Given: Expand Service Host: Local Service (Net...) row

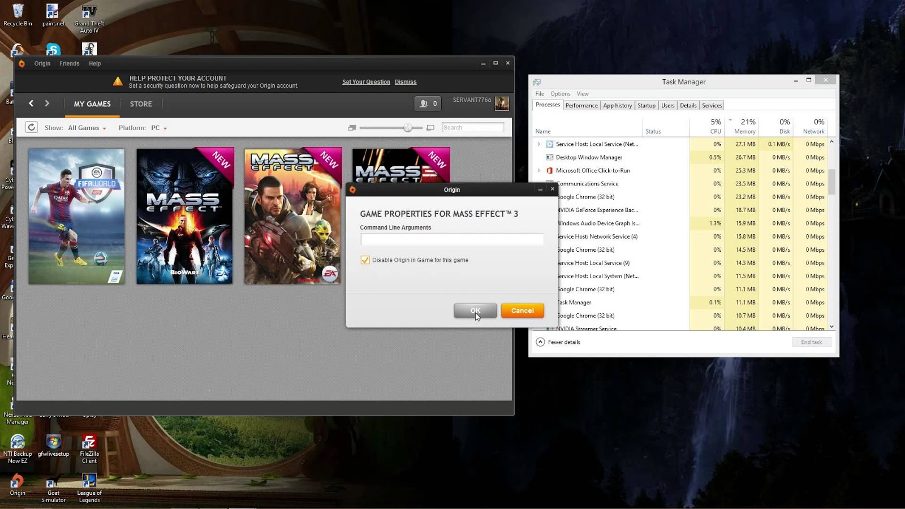Looking at the screenshot, I should point(538,144).
